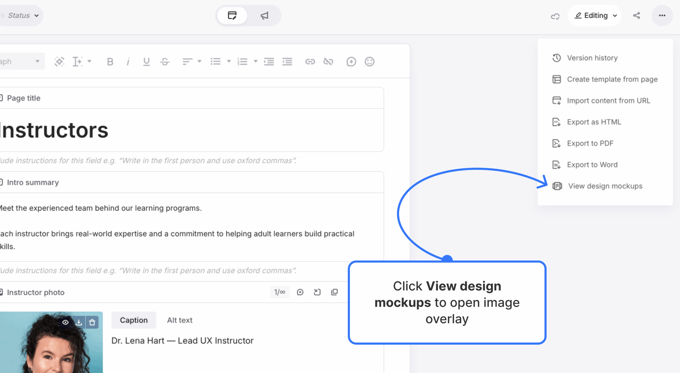Insert an emoji from the toolbar
Viewport: 680px width, 373px height.
click(369, 62)
